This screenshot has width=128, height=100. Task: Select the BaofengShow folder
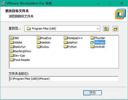tap(20, 51)
